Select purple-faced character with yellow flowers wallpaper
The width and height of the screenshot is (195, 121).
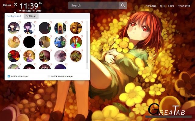[x=29, y=28]
